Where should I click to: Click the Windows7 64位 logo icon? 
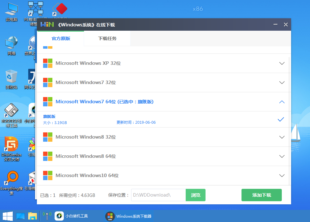click(x=48, y=102)
